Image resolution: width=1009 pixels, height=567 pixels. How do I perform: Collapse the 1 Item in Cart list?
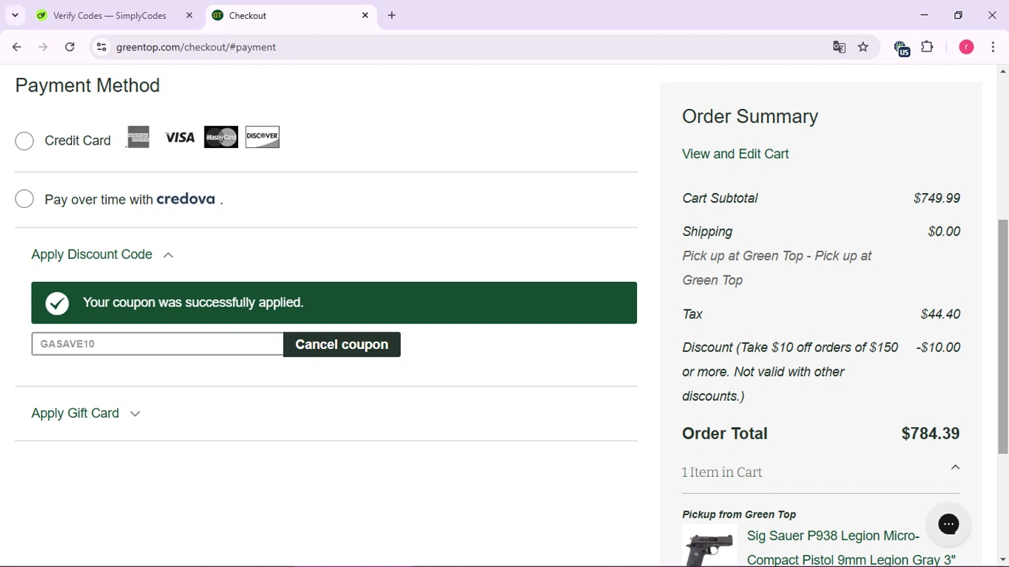955,467
